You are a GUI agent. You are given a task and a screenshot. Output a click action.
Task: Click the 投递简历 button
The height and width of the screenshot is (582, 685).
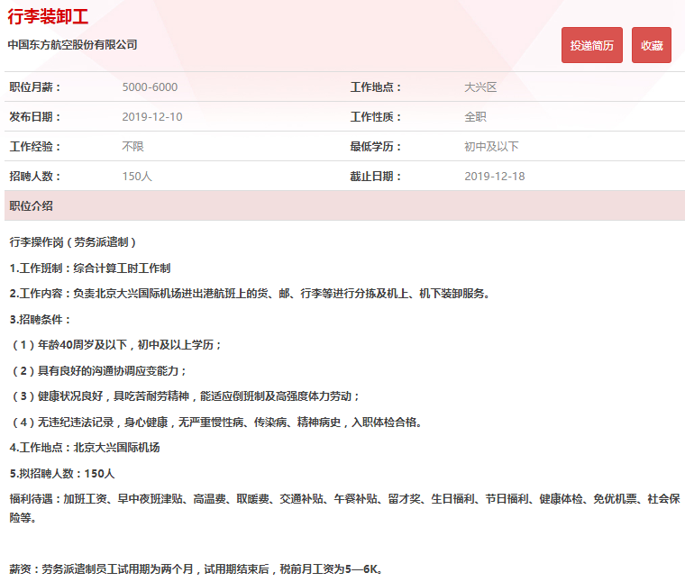coord(592,45)
